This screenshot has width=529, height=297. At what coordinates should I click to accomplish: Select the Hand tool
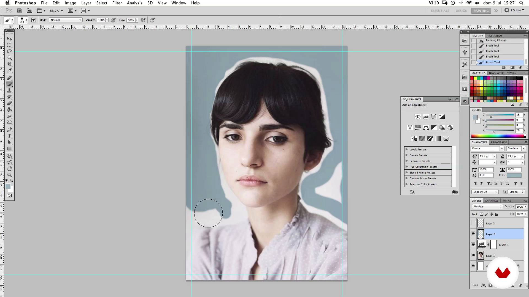(x=9, y=169)
